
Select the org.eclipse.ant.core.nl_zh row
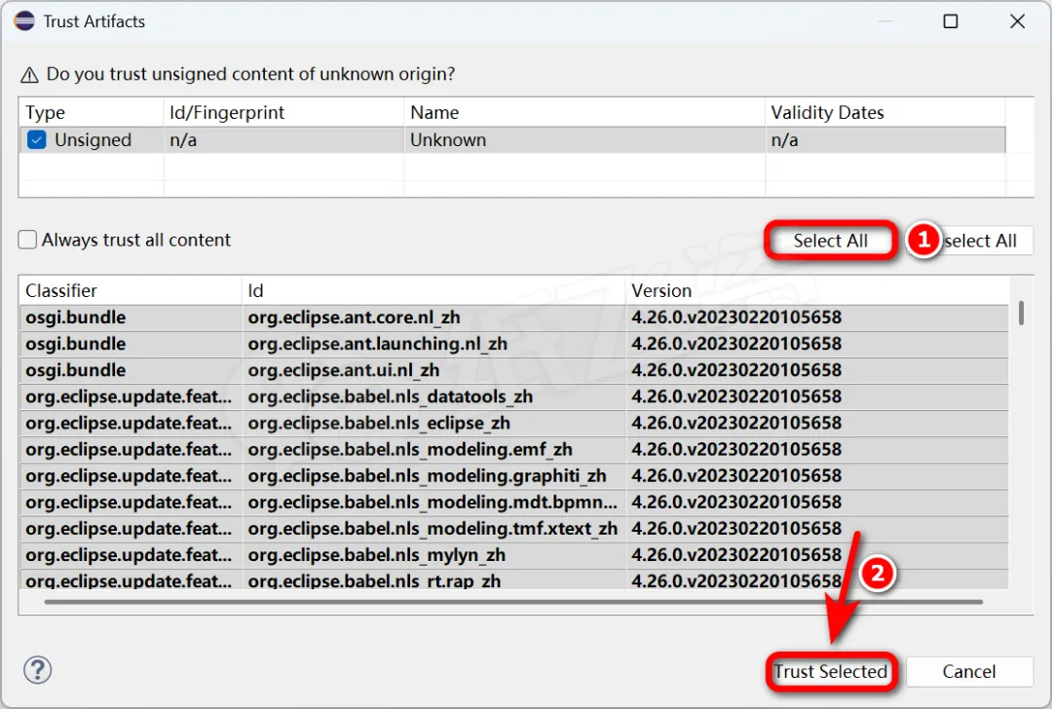tap(514, 317)
